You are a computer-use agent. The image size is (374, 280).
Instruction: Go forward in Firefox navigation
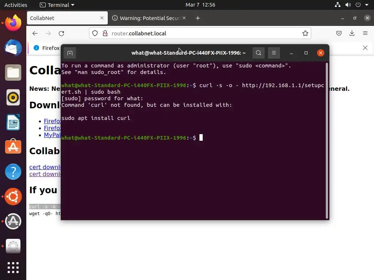[48, 33]
